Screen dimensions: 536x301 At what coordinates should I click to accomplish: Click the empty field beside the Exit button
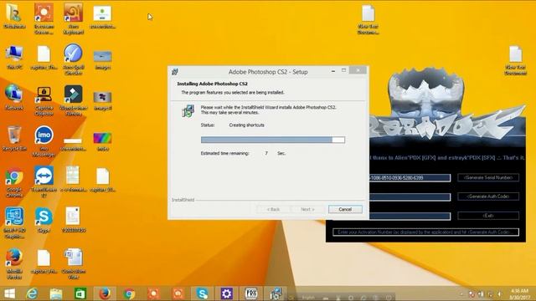click(x=410, y=216)
